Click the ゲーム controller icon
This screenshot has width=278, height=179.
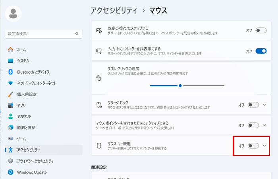point(10,138)
